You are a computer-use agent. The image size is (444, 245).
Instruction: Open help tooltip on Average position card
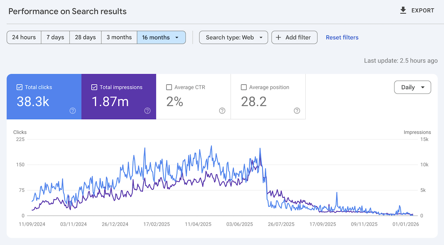point(297,111)
